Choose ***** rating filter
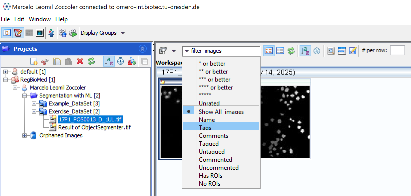411x196 pixels. [221, 96]
